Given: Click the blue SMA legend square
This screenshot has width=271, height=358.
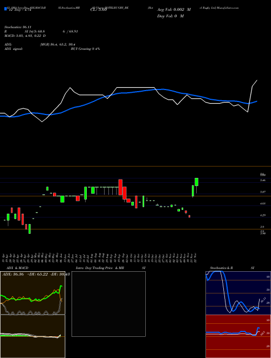Looking at the screenshot, I should [x=5, y=9].
